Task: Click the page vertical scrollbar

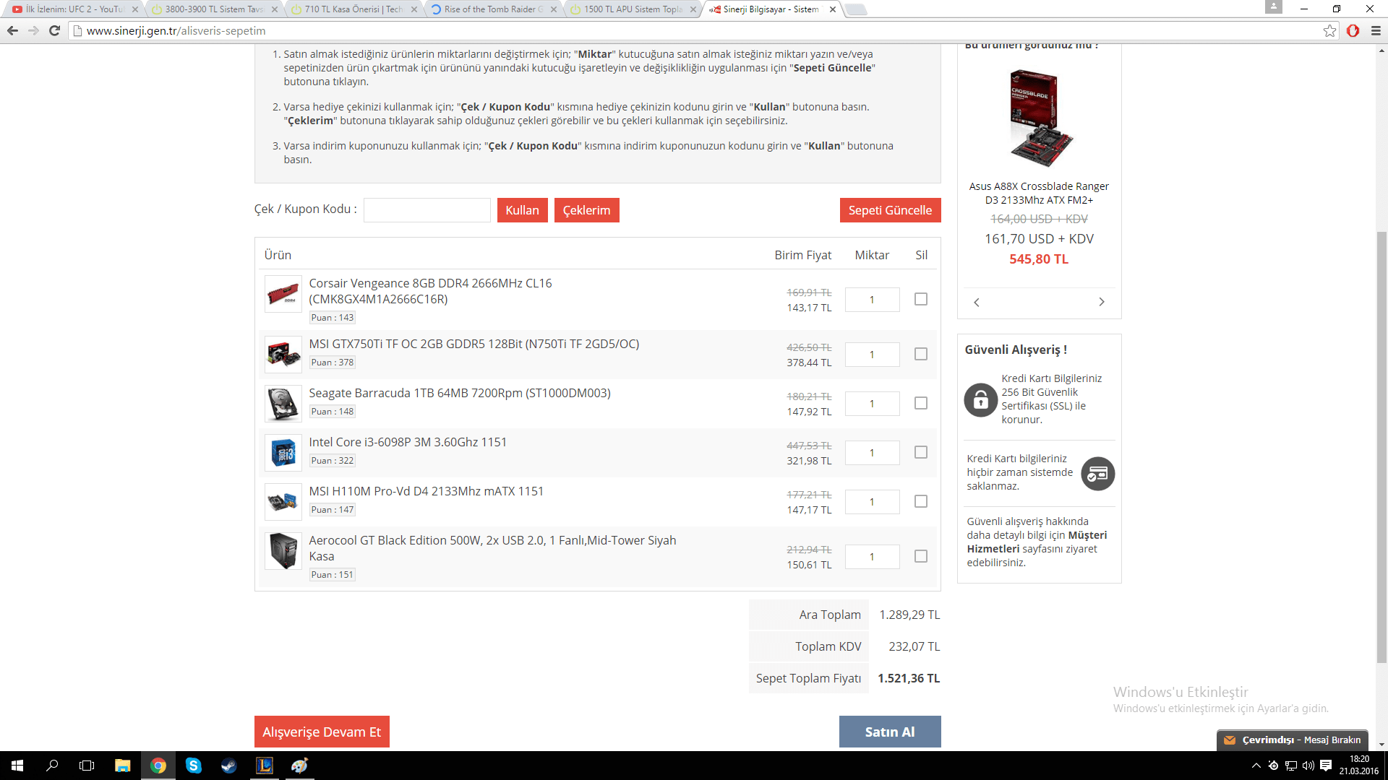Action: pos(1381,448)
